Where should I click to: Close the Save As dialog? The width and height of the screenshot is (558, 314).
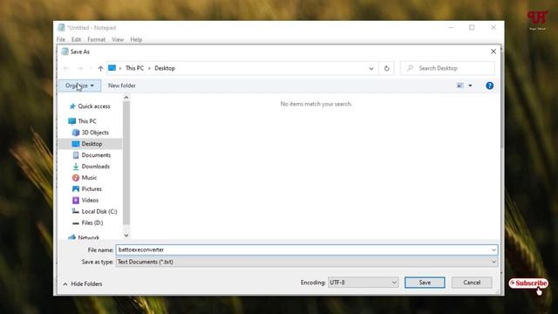(493, 51)
